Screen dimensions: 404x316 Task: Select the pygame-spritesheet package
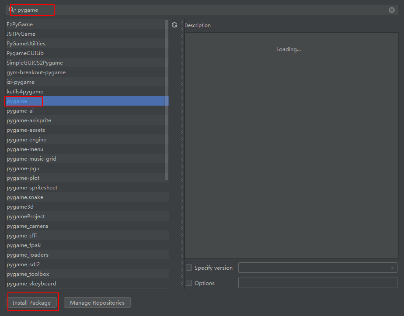click(87, 187)
